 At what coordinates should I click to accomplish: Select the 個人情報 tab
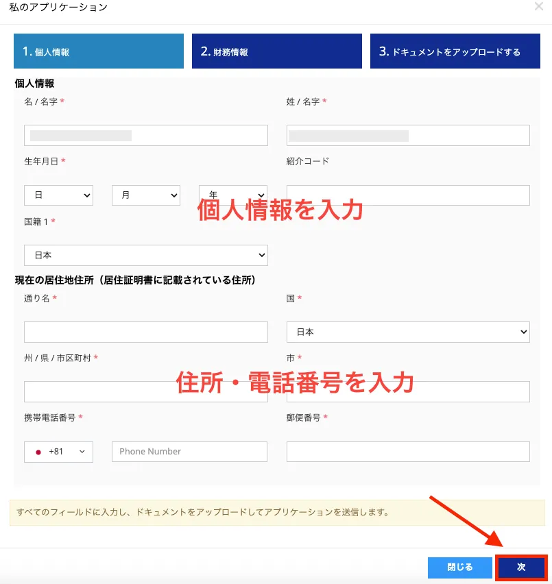98,51
